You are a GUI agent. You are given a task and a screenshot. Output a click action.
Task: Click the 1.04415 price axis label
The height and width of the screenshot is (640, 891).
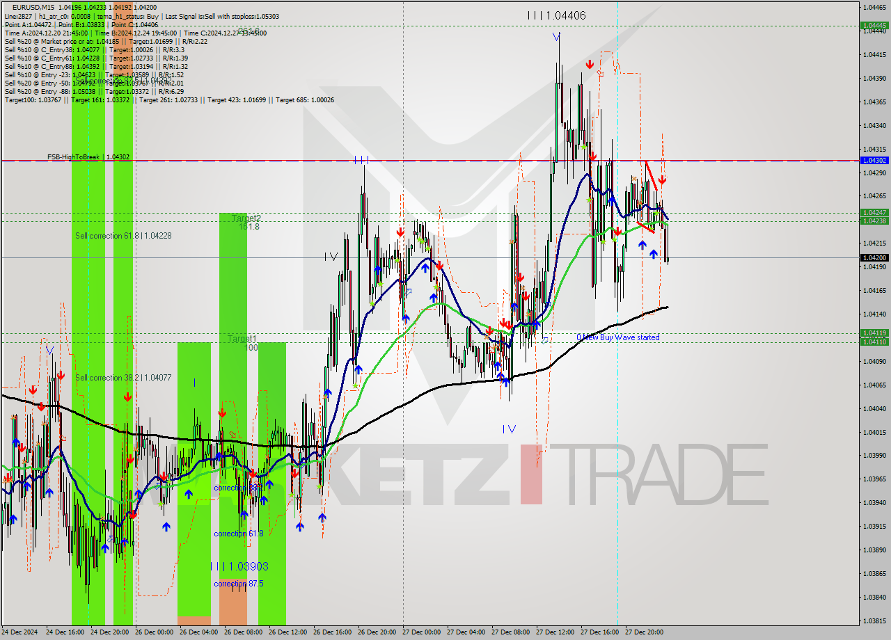click(x=874, y=54)
